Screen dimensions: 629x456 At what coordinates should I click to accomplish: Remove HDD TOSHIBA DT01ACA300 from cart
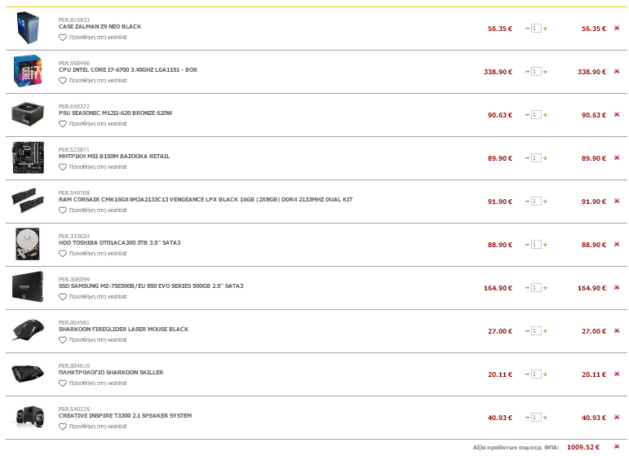pos(617,244)
